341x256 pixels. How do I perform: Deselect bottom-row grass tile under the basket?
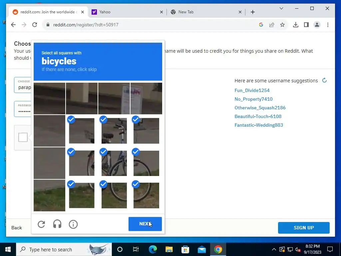pos(82,195)
